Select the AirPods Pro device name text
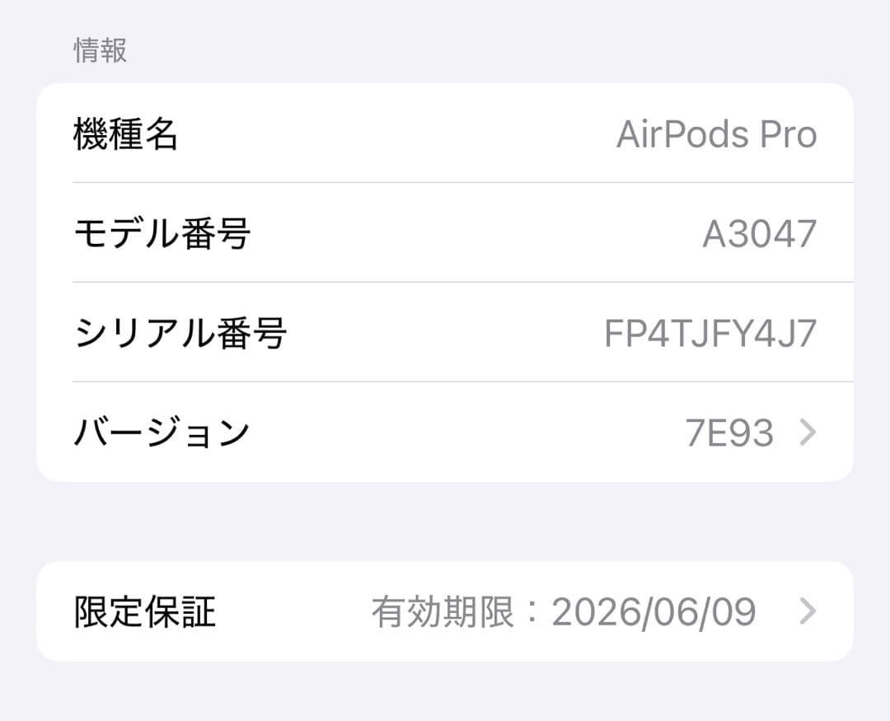890x721 pixels. [716, 133]
